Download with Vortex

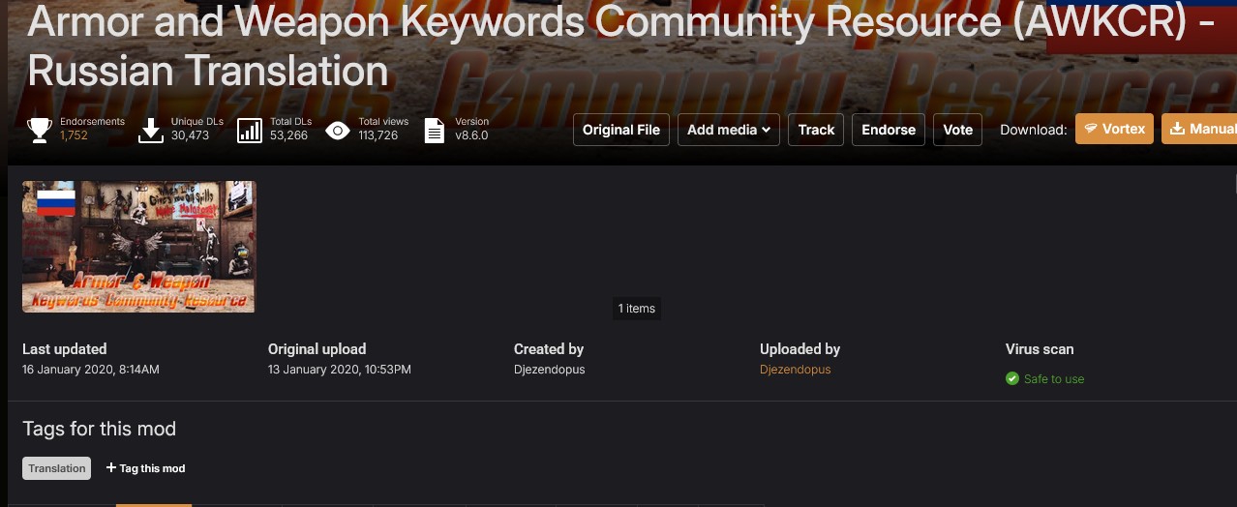1114,129
